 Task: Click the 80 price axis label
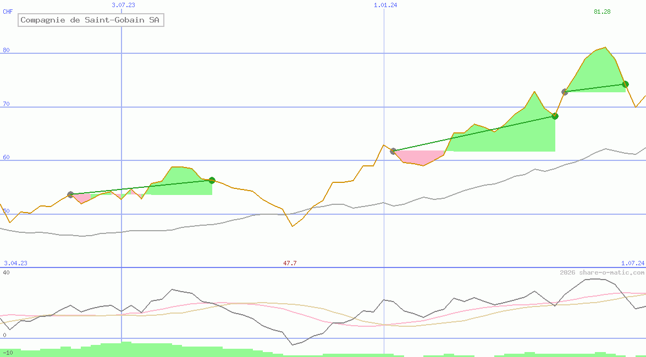pyautogui.click(x=7, y=51)
